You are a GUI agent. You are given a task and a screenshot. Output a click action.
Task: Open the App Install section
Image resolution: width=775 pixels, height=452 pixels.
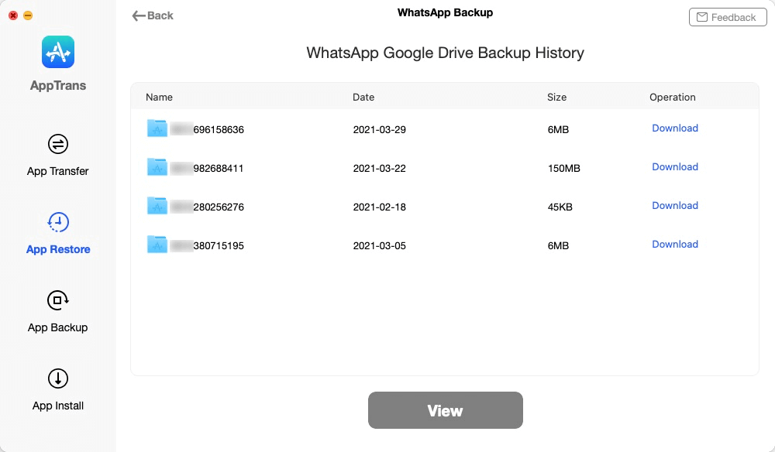point(58,389)
